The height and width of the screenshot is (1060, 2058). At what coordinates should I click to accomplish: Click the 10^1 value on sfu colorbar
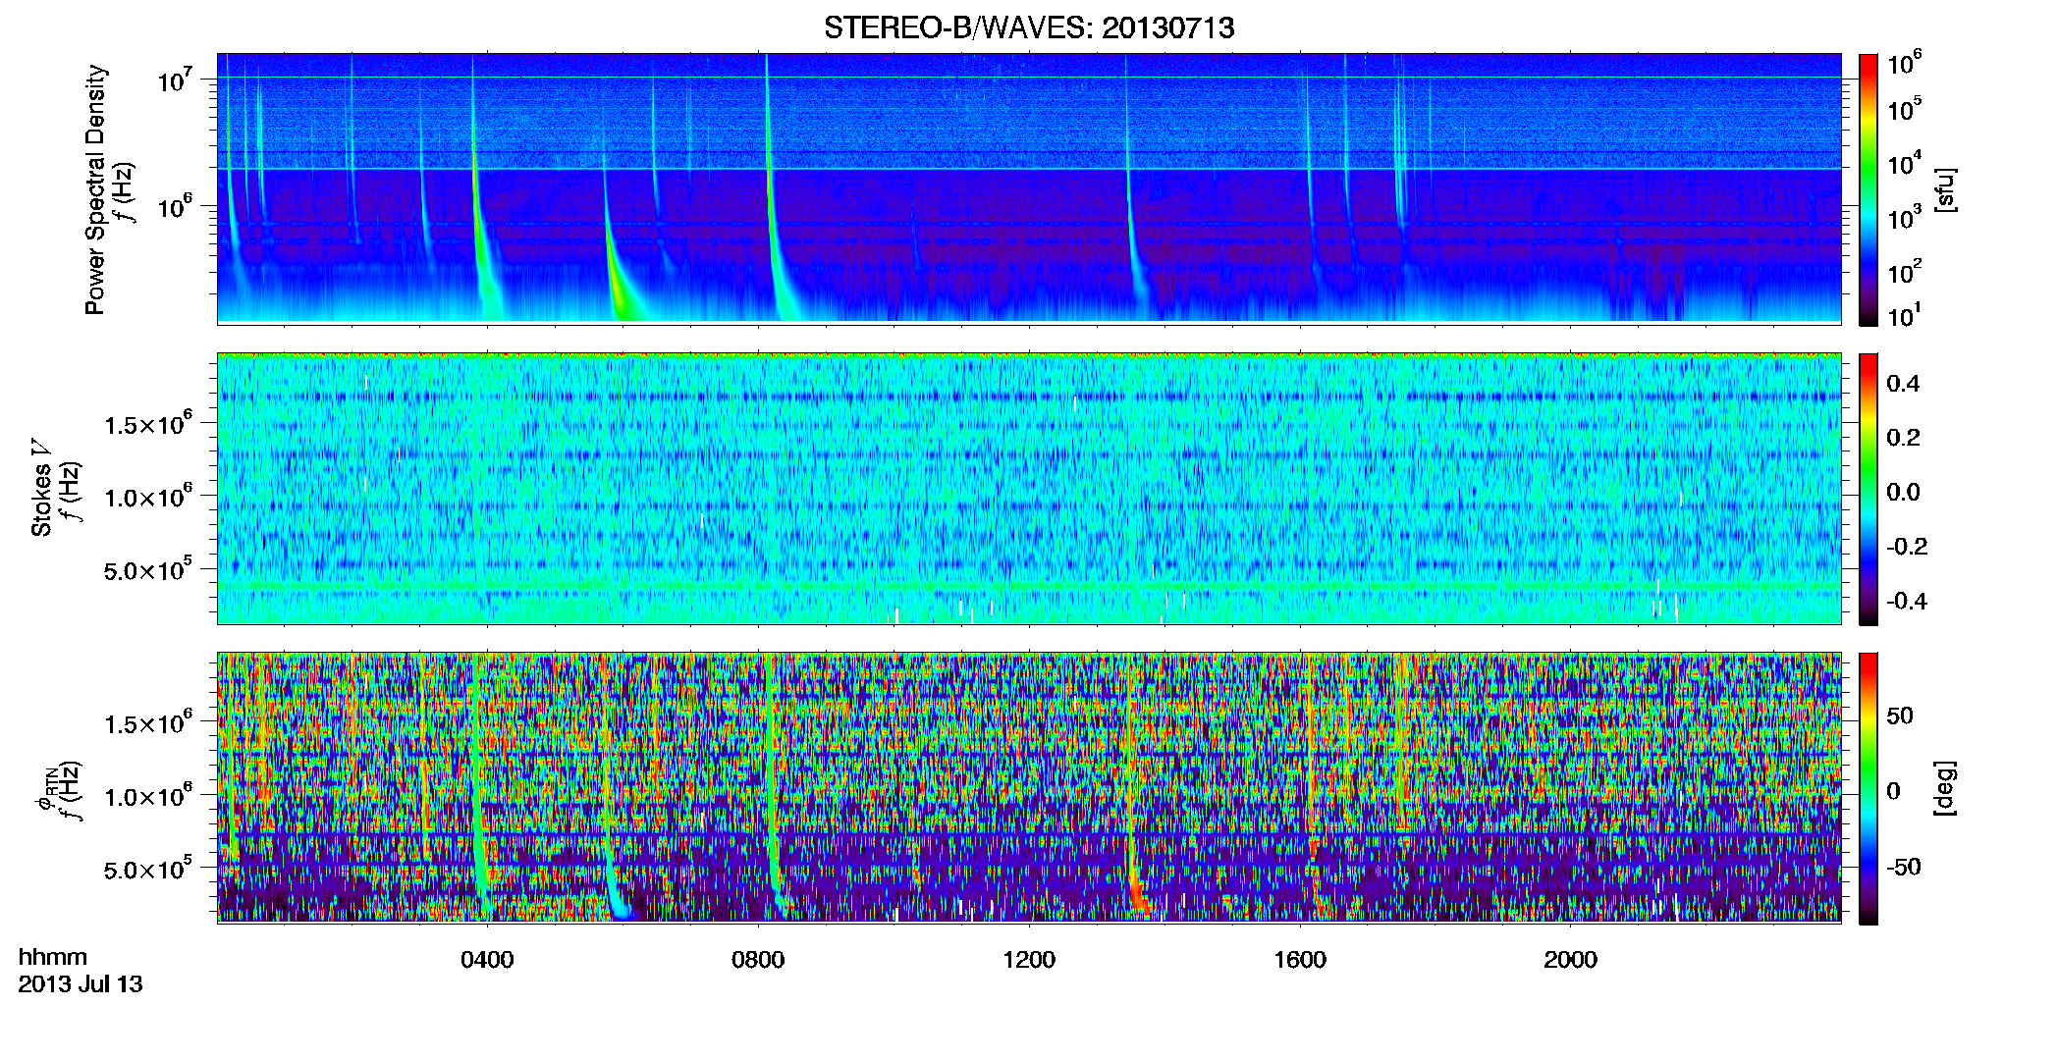tap(1905, 315)
